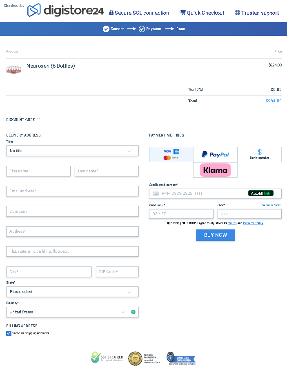
Task: Click the Trusted support lifebuoy icon
Action: (x=237, y=13)
